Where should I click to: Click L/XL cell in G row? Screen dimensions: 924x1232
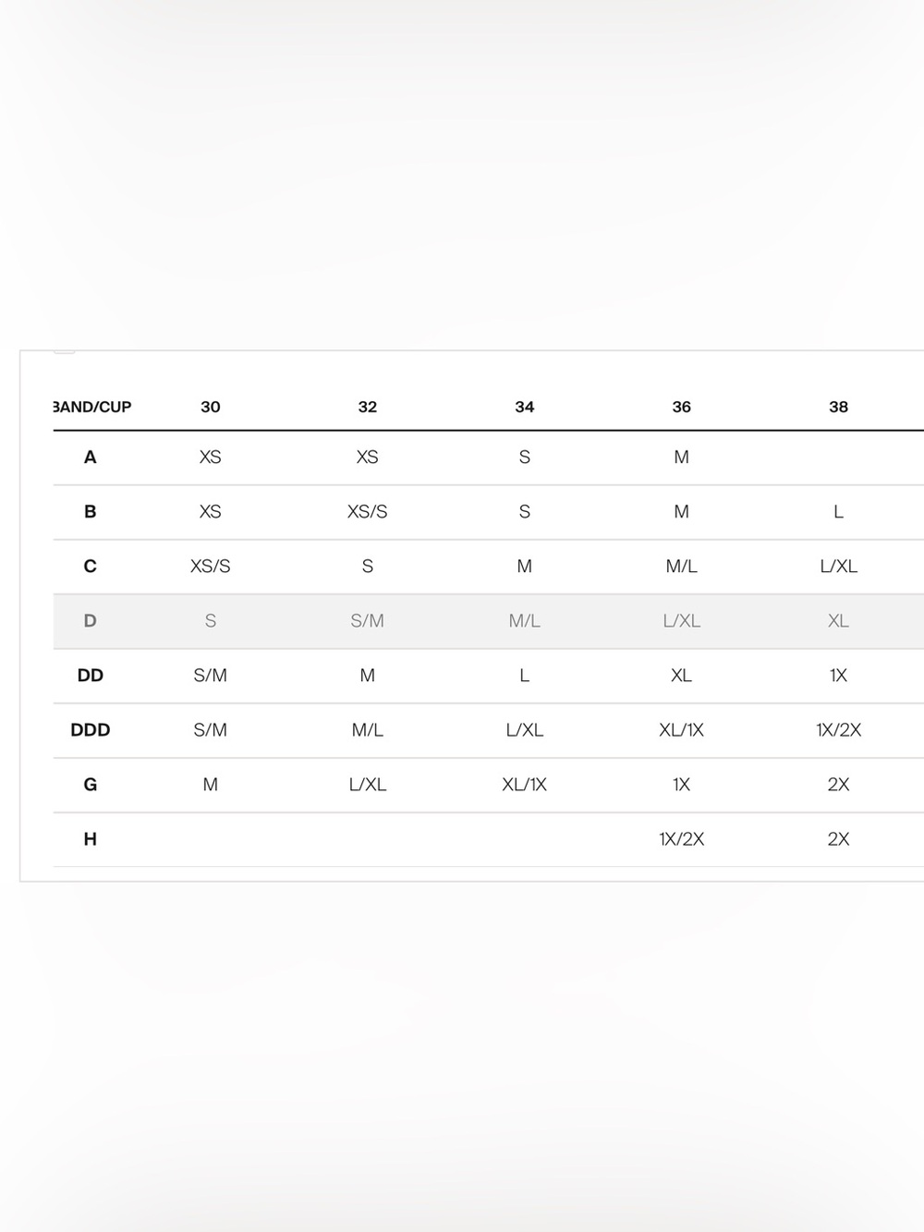(x=368, y=784)
